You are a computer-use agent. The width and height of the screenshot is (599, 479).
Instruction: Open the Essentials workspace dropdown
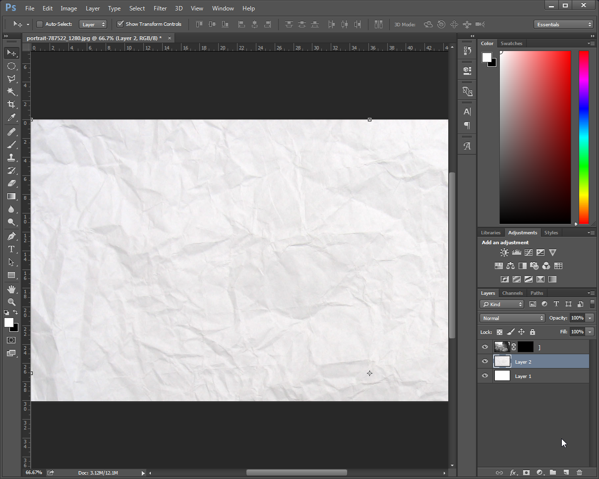click(563, 24)
